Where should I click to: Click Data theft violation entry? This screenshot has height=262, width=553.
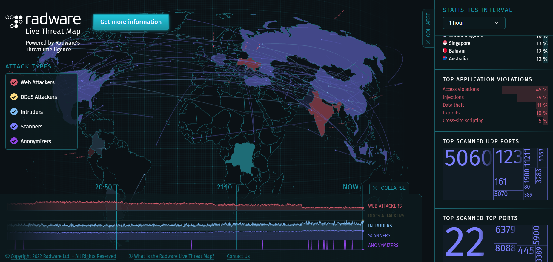(453, 105)
